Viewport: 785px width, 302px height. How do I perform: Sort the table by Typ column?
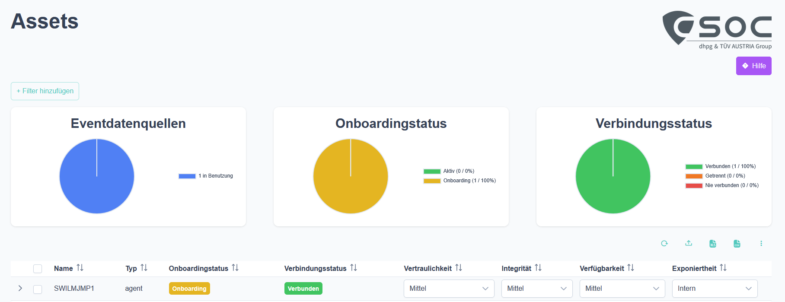tap(144, 268)
